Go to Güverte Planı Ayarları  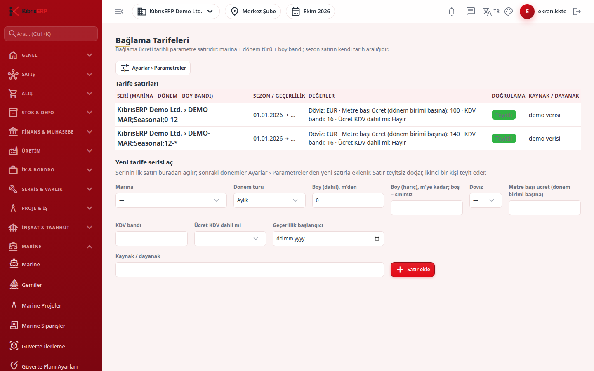coord(51,366)
